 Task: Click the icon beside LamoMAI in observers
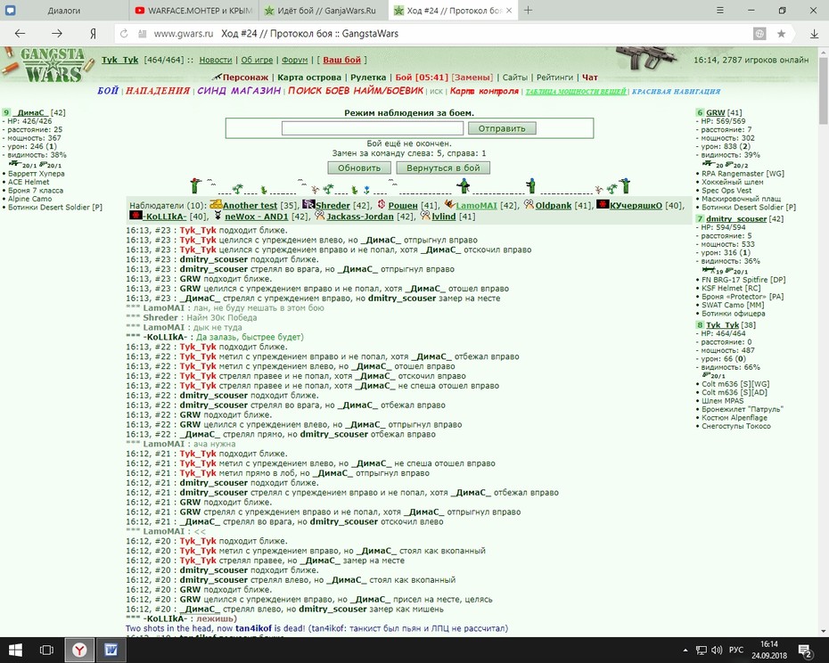point(449,204)
